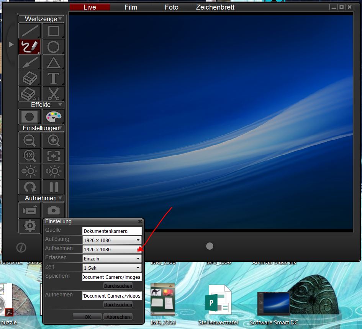
Task: Pause the live image
Action: (x=53, y=187)
